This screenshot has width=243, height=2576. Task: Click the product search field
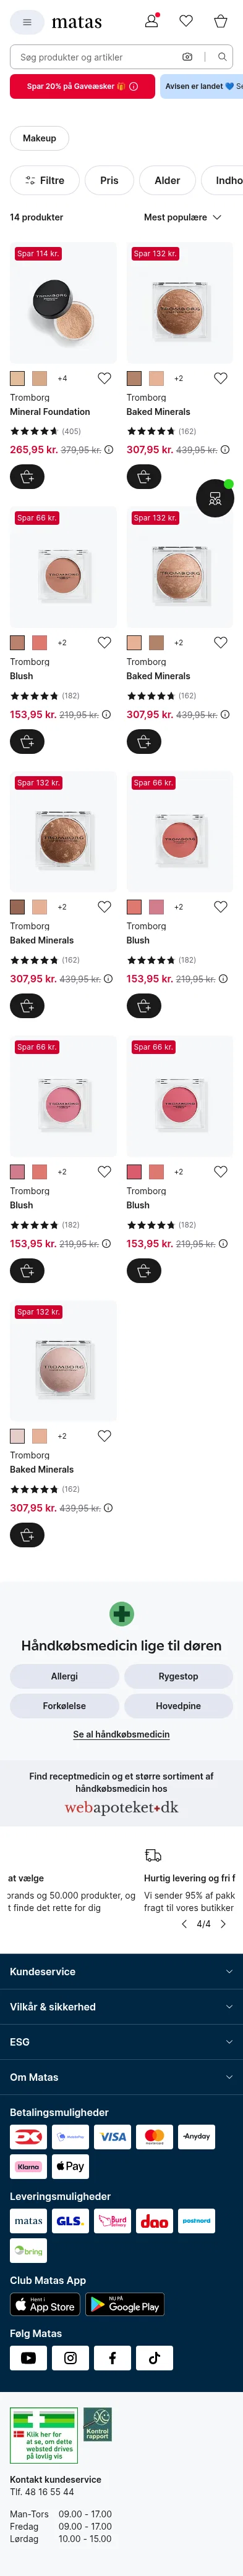point(95,57)
